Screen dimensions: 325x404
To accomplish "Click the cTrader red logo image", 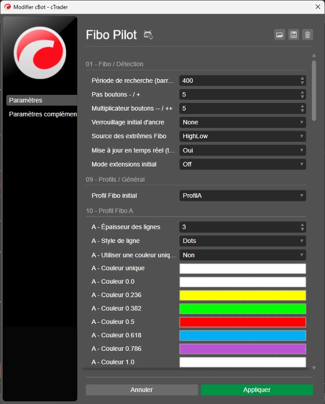I will pyautogui.click(x=40, y=53).
